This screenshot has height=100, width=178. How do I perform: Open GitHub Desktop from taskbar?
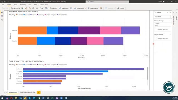(57, 98)
